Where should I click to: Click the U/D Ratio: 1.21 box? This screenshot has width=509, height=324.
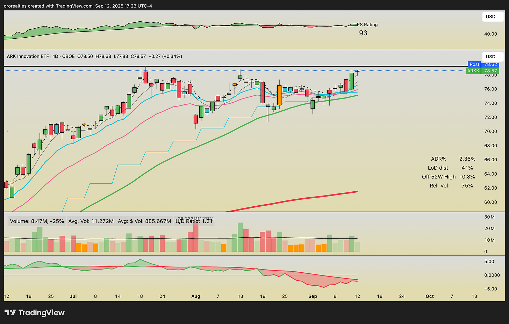coord(194,221)
